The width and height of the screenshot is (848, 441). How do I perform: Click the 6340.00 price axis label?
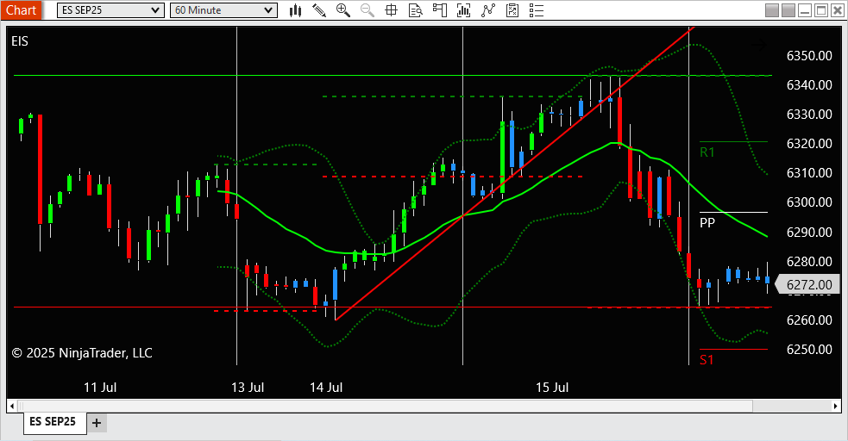809,84
